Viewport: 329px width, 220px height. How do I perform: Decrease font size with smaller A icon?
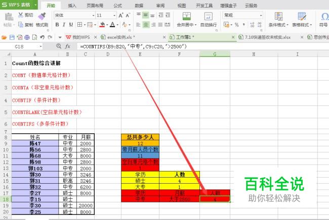coord(128,15)
